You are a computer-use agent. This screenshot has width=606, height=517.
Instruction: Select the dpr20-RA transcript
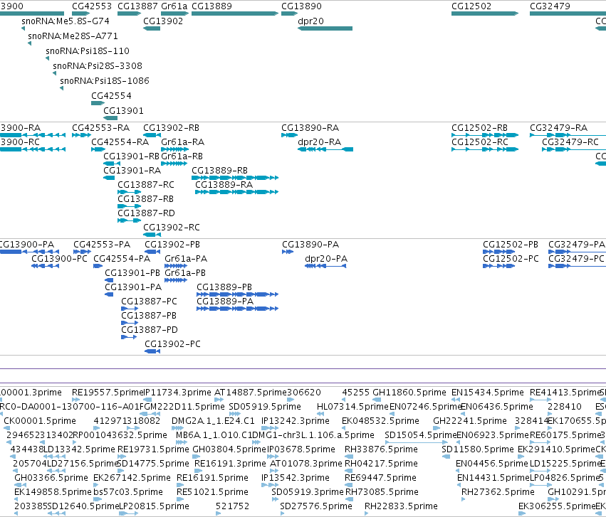point(325,149)
